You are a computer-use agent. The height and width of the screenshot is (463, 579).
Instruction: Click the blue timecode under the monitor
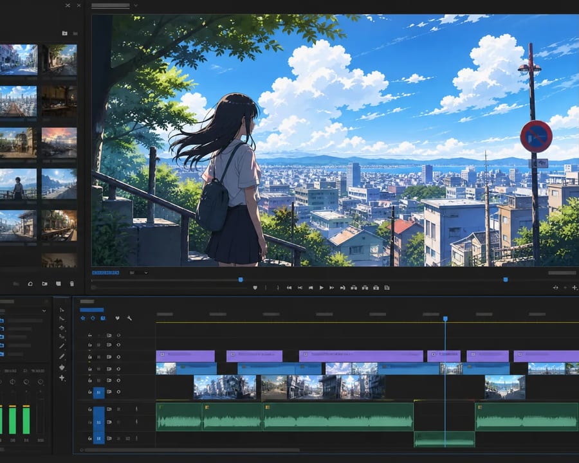click(106, 273)
